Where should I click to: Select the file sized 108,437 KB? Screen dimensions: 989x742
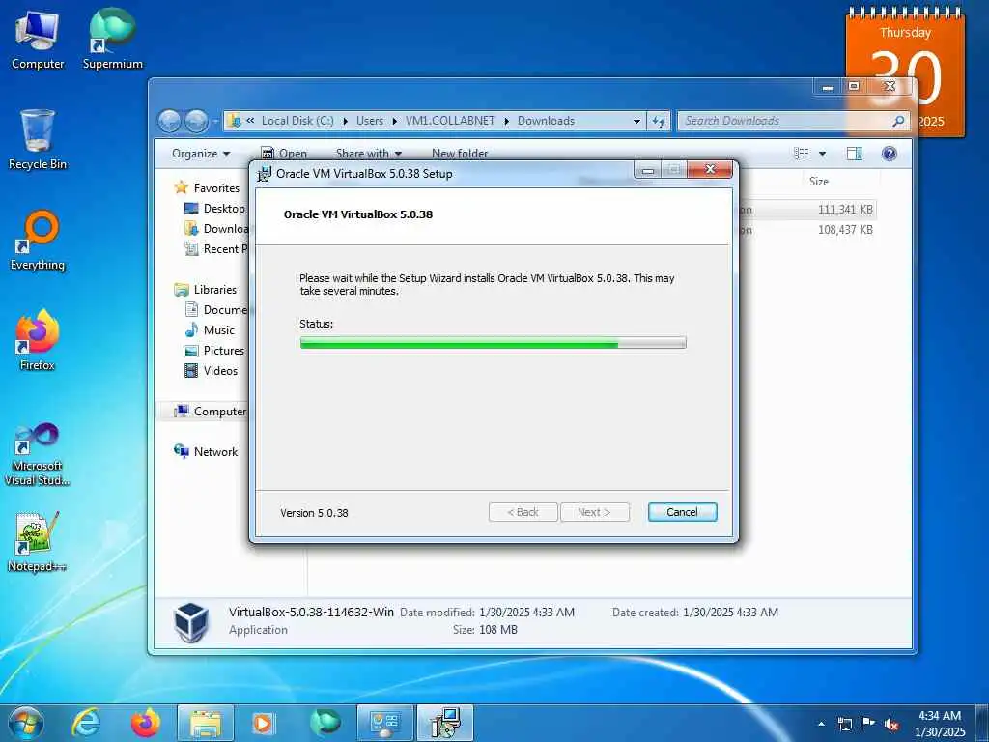click(x=845, y=230)
